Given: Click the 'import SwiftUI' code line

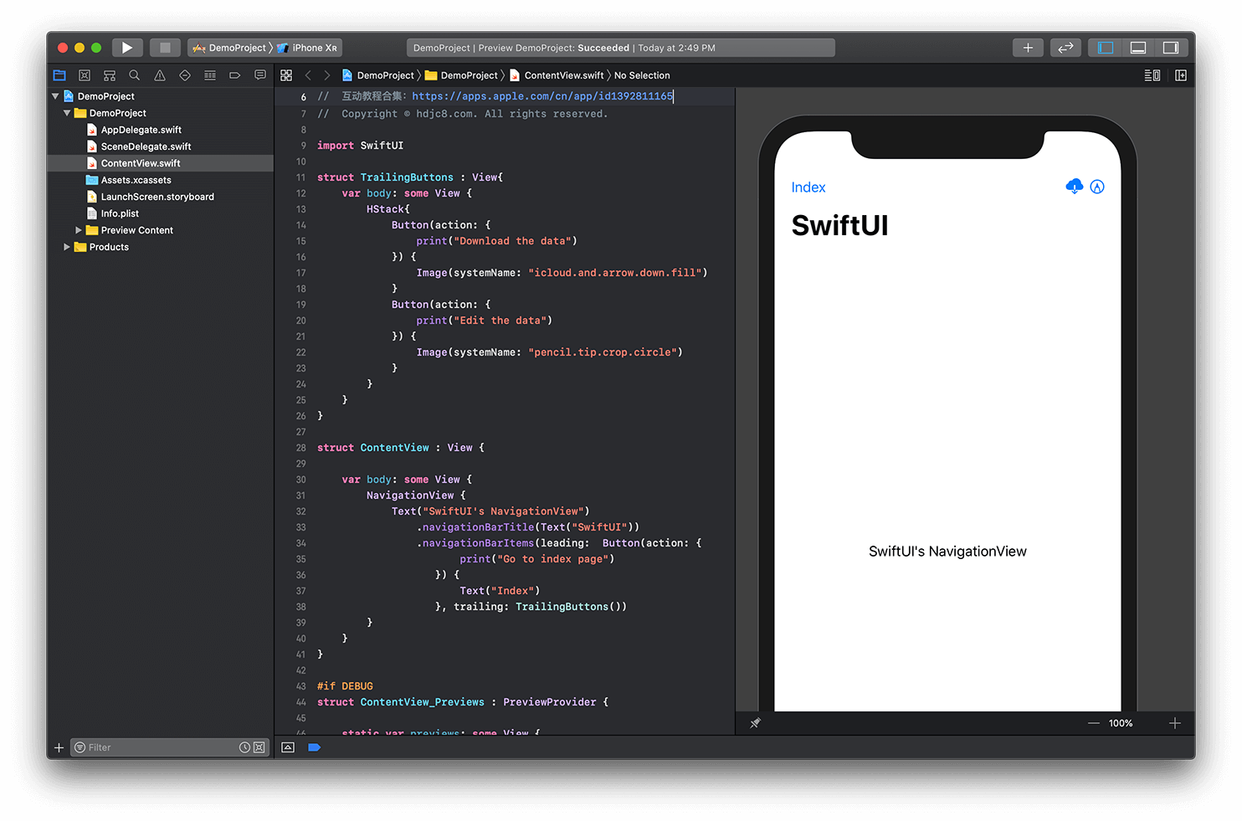Looking at the screenshot, I should 360,146.
